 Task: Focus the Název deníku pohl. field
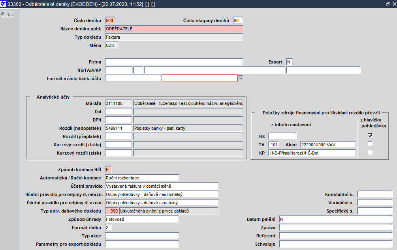[x=174, y=29]
